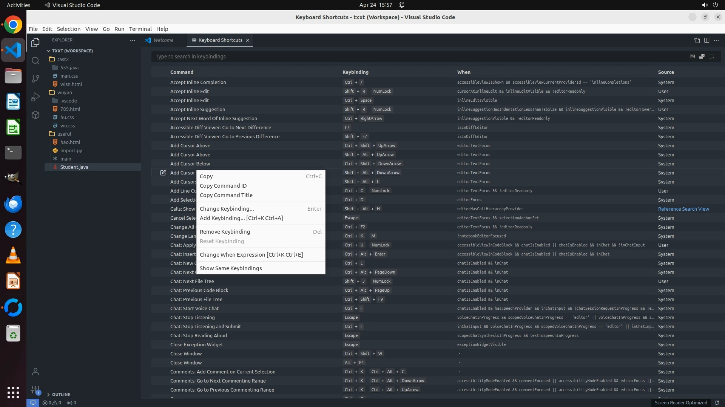Viewport: 725px width, 407px height.
Task: Click edit pencil icon beside Add Cursor row
Action: pyautogui.click(x=163, y=173)
